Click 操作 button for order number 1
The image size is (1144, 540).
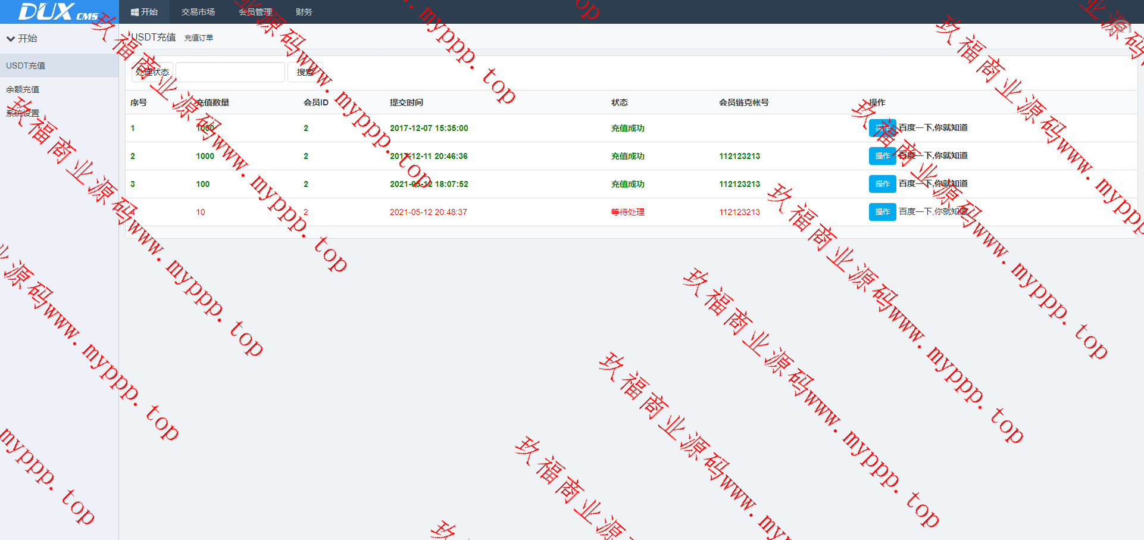tap(882, 128)
